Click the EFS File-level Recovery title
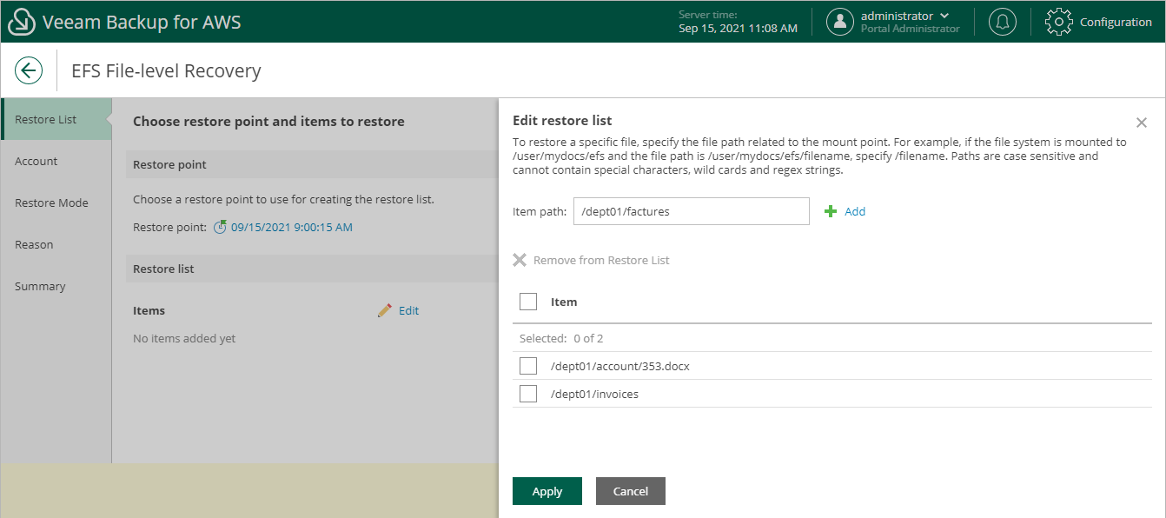Viewport: 1166px width, 518px height. pos(166,71)
